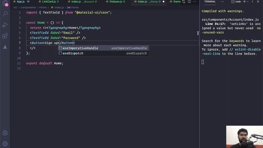Viewport: 263px width, 148px height.
Task: Click the TextField name in the import
Action: (51, 13)
